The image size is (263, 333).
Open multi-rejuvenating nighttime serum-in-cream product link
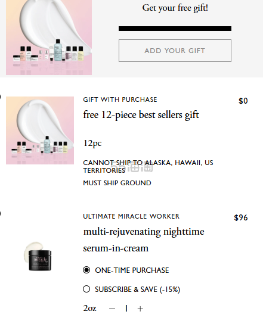pos(144,239)
